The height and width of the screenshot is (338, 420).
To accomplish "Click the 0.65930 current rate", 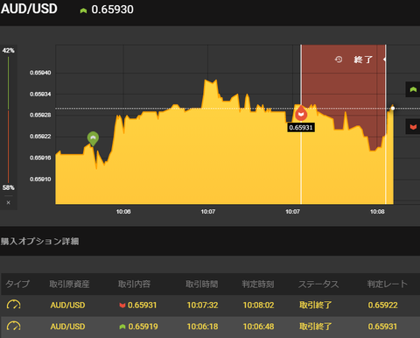I will (112, 10).
